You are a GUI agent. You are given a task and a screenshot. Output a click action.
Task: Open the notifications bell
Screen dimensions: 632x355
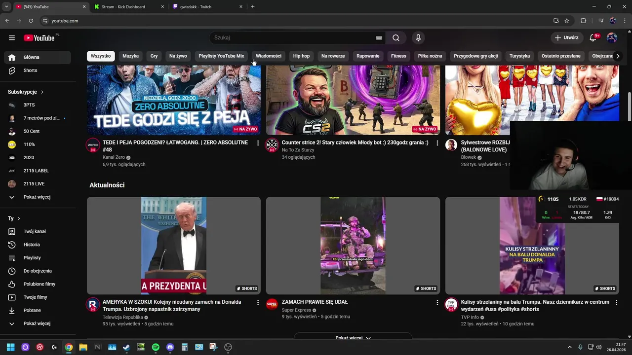pos(593,38)
